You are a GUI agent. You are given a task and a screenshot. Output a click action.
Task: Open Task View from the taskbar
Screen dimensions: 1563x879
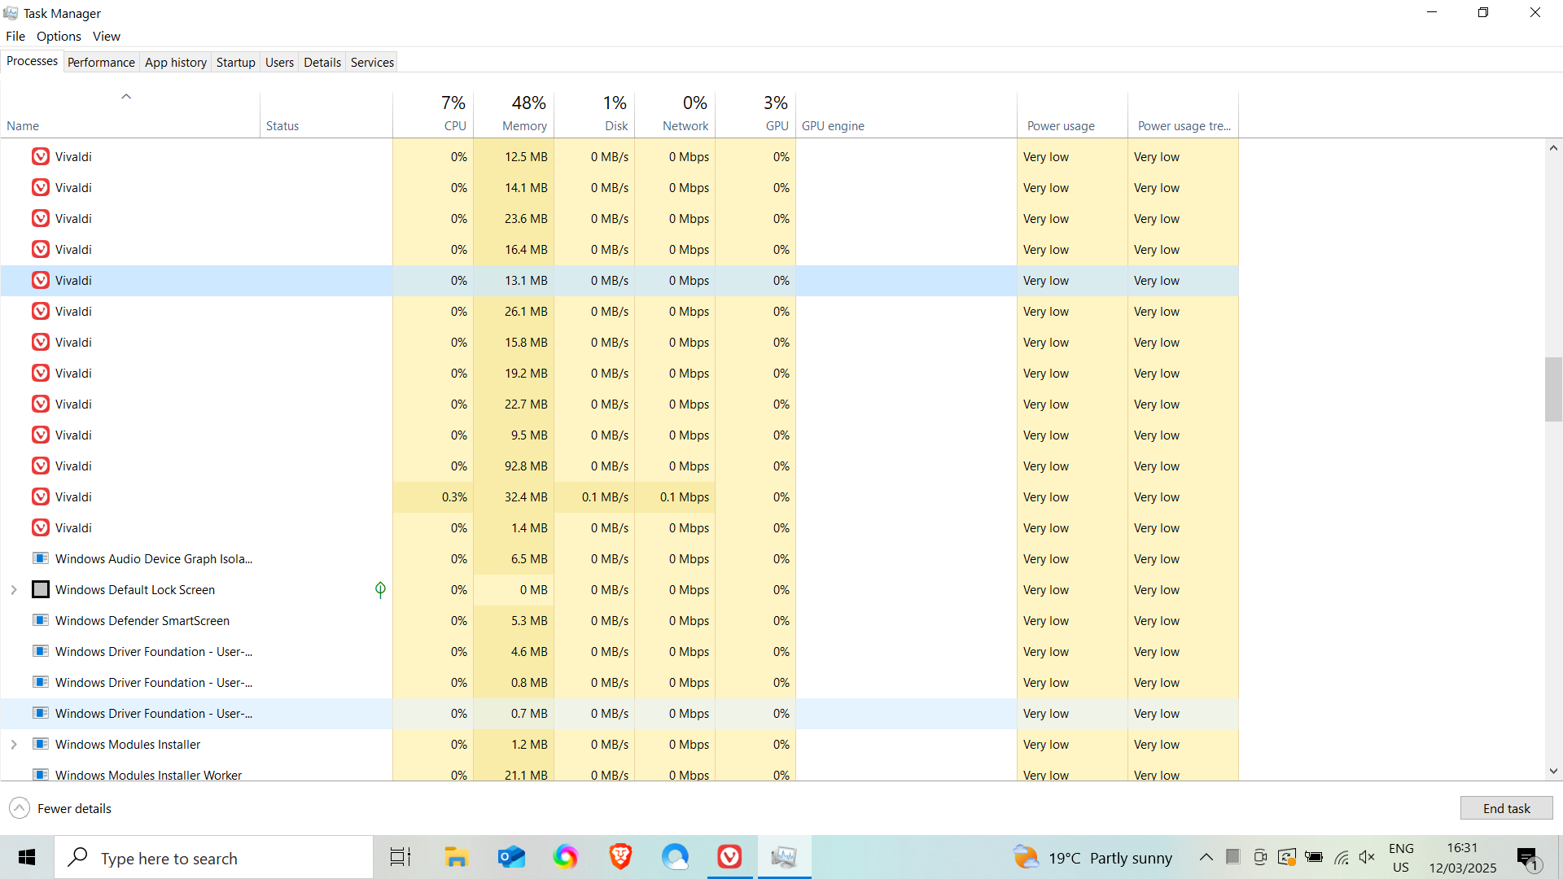400,857
